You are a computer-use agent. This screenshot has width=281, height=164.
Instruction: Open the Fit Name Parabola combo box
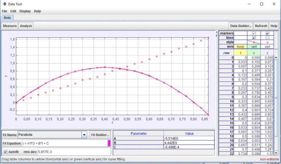click(x=49, y=135)
